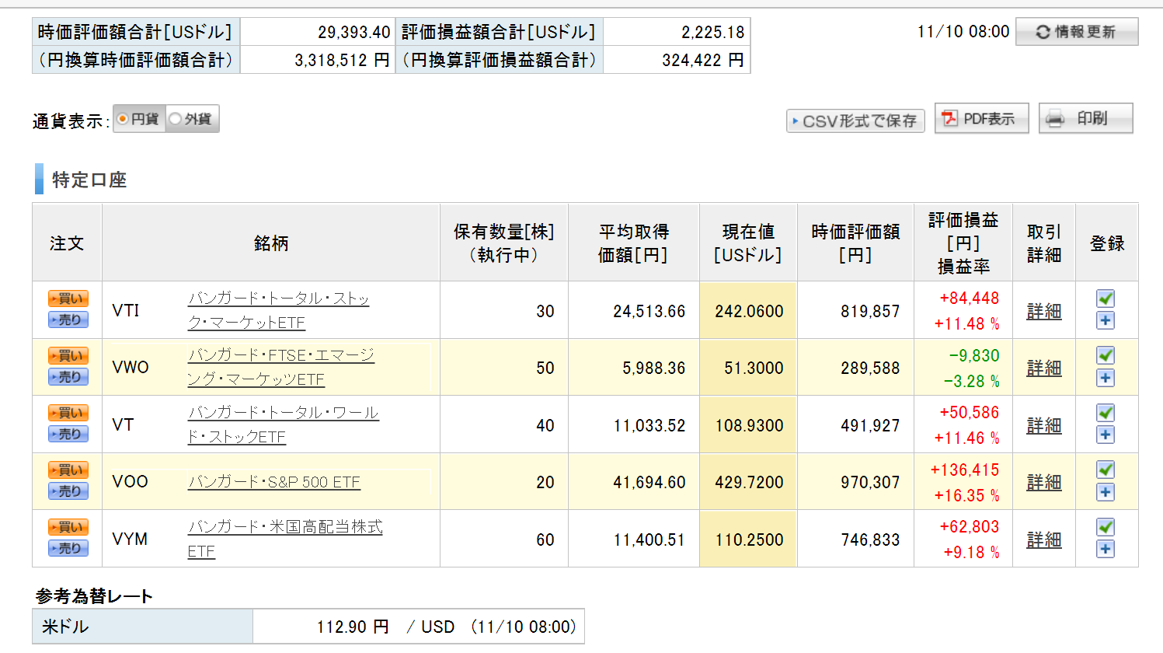Open the バンガード・トータル・ワールド・ストックETF link

click(283, 424)
